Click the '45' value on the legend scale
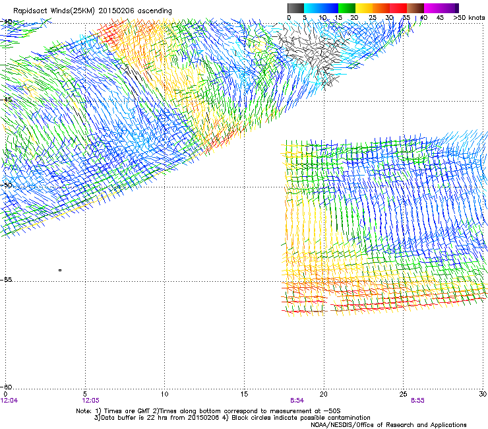Image resolution: width=488 pixels, height=429 pixels. pos(440,18)
